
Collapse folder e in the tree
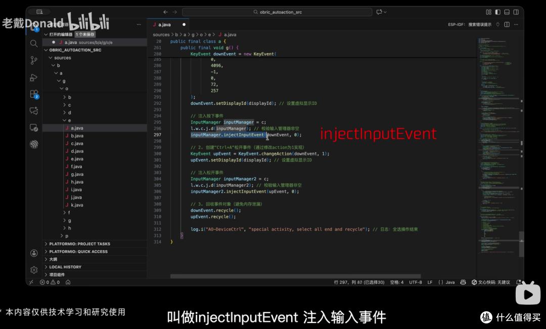64,120
